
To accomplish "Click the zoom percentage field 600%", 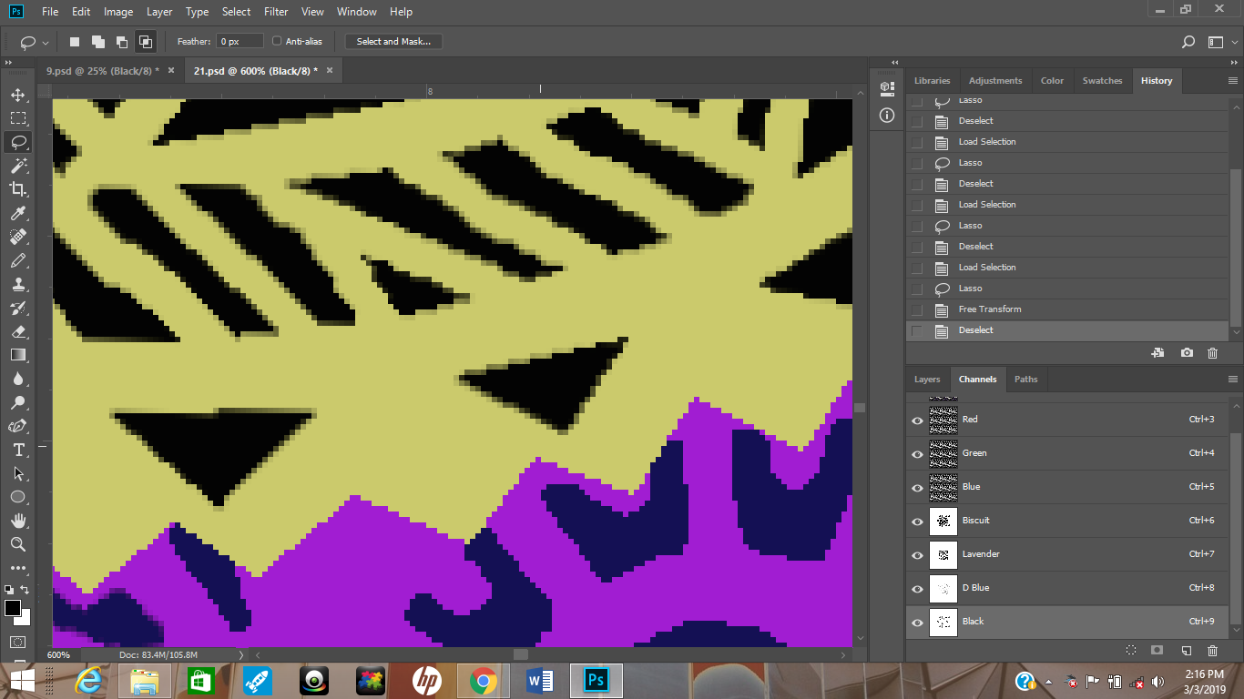I will tap(60, 654).
